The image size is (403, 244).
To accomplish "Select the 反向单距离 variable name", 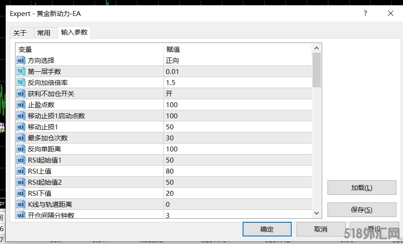I will [45, 149].
